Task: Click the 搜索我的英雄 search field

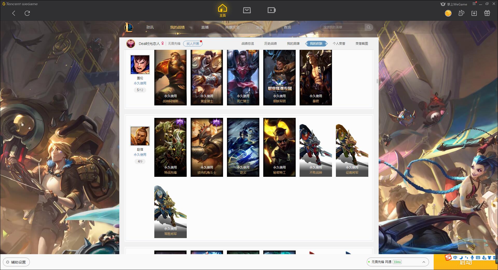Action: click(342, 27)
